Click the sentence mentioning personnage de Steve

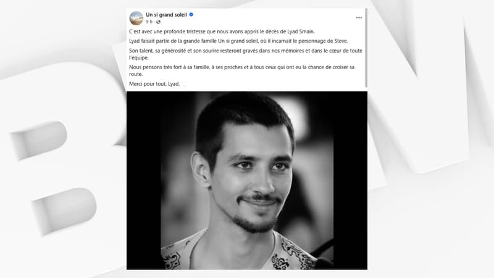pos(238,41)
